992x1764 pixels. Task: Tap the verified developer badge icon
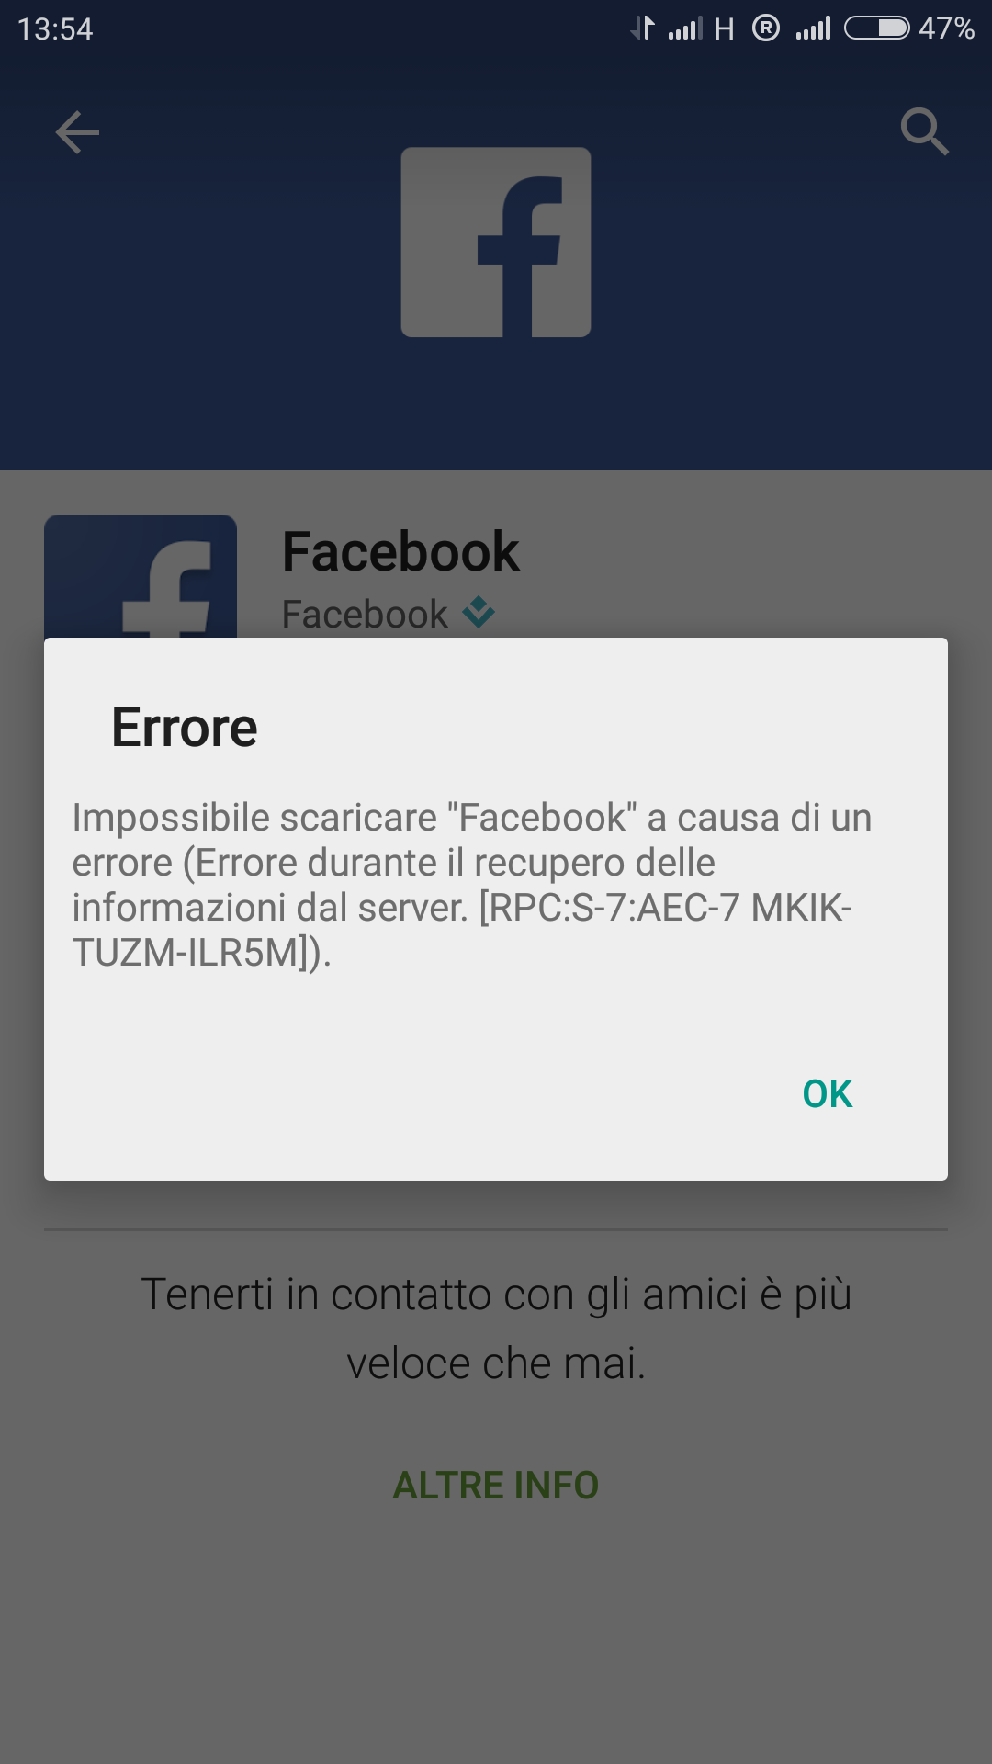479,612
